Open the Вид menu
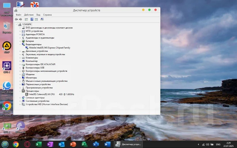Viewport: 237px width, 148px height. coord(38,15)
